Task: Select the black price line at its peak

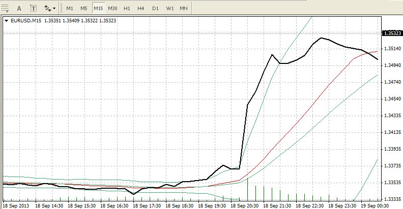Action: [x=321, y=38]
